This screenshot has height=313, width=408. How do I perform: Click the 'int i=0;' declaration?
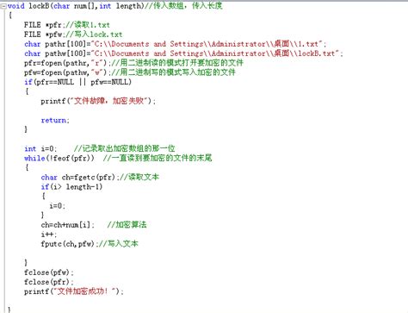40,148
